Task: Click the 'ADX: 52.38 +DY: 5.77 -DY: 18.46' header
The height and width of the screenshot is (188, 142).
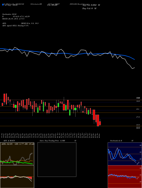Action: [x=18, y=144]
